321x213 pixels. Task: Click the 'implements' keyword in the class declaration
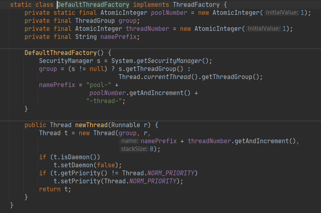(x=151, y=4)
